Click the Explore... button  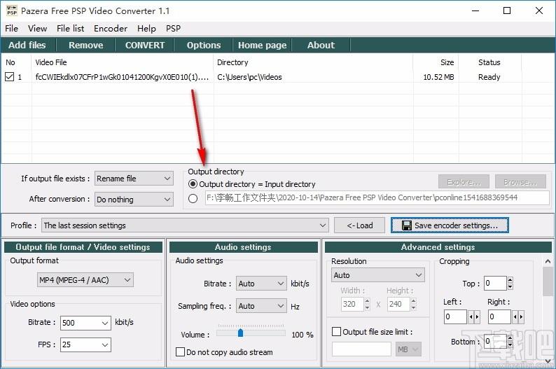pos(464,182)
